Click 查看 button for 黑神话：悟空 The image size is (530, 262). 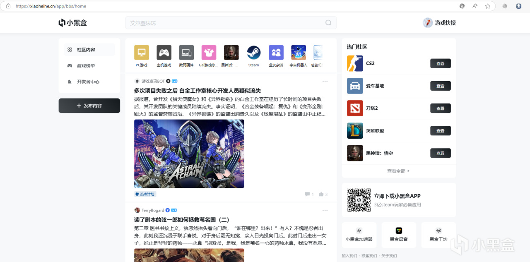click(x=441, y=153)
